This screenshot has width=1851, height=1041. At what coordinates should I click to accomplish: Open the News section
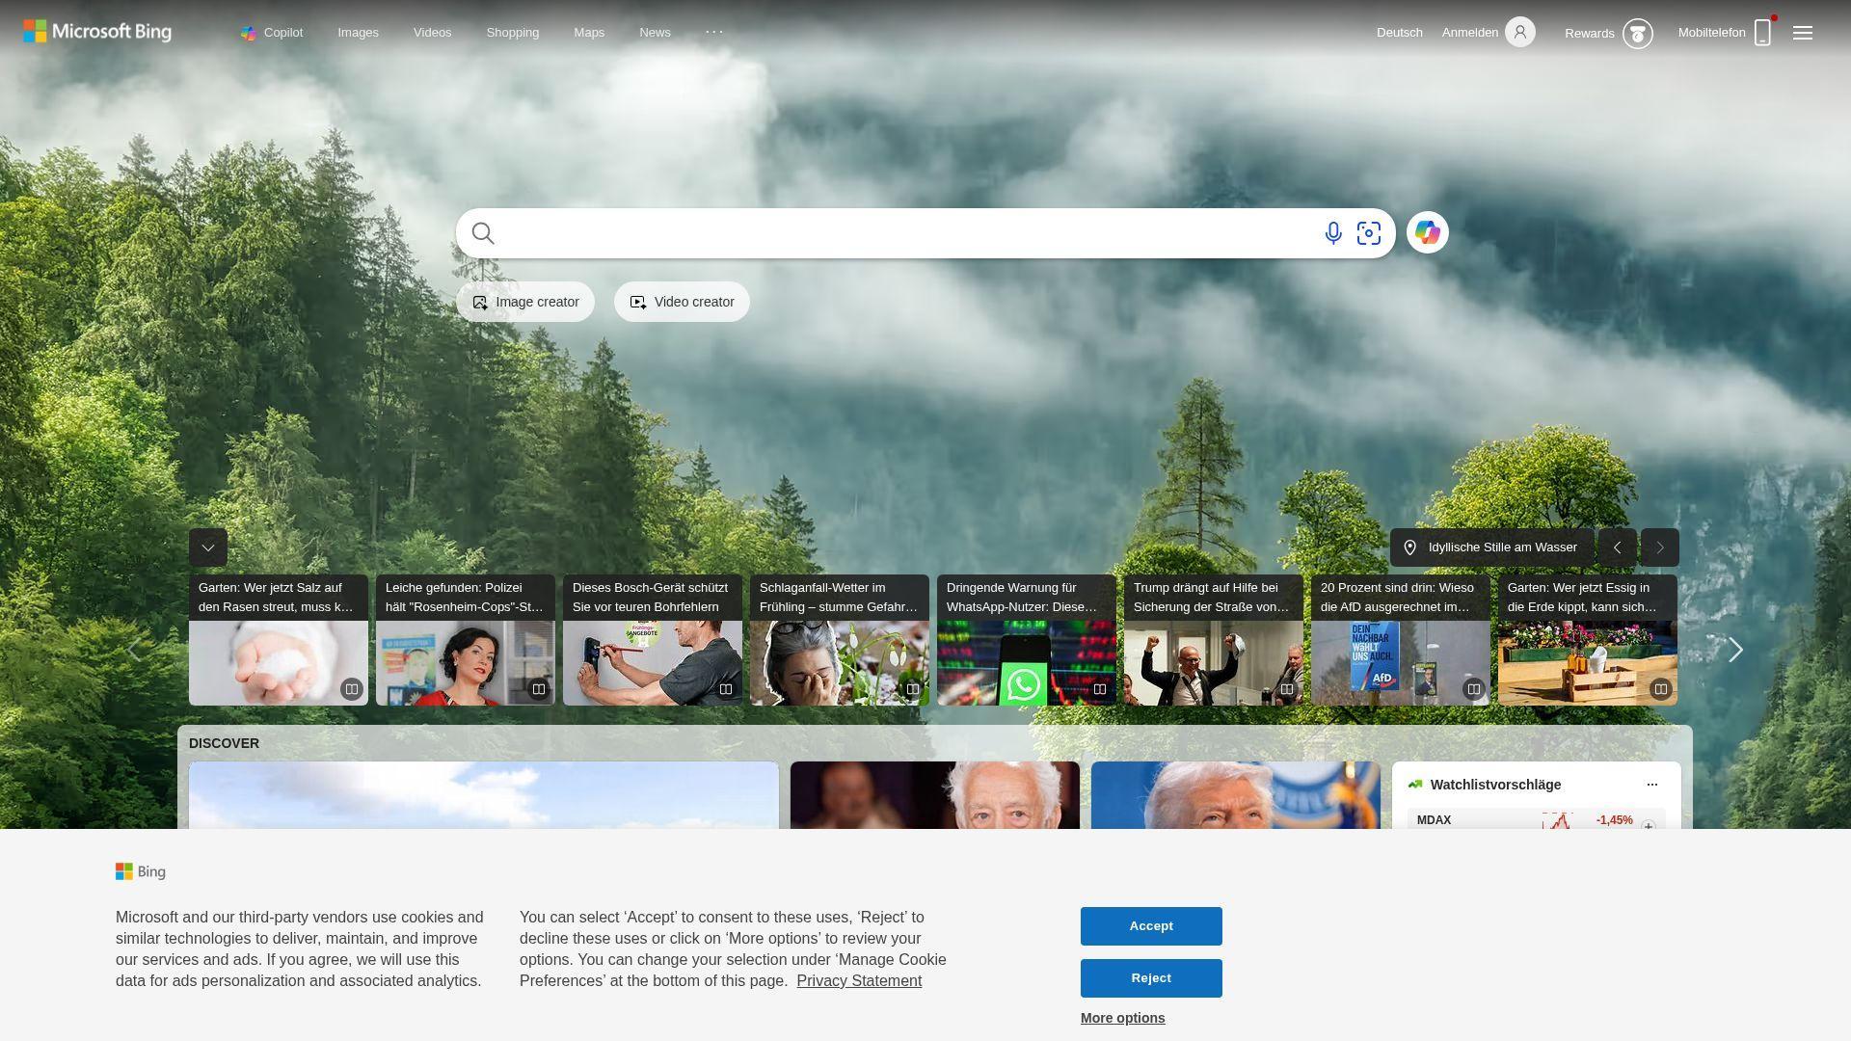coord(655,32)
